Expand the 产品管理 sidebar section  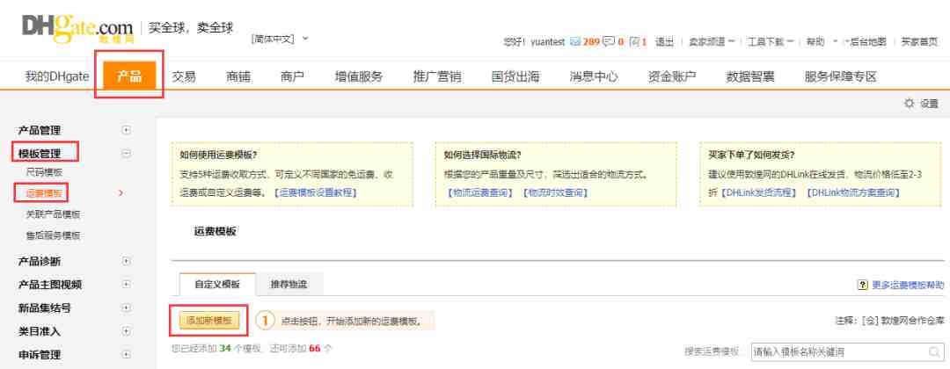coord(126,130)
